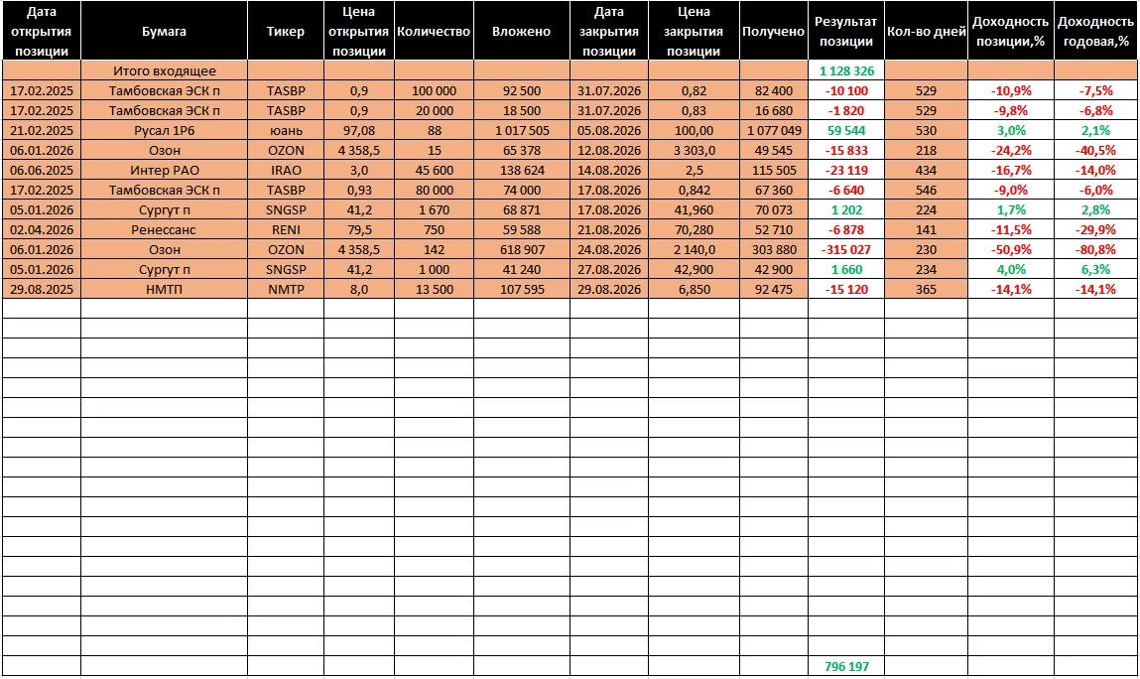Select the 'Бумага' column header
1140x679 pixels.
[x=165, y=32]
